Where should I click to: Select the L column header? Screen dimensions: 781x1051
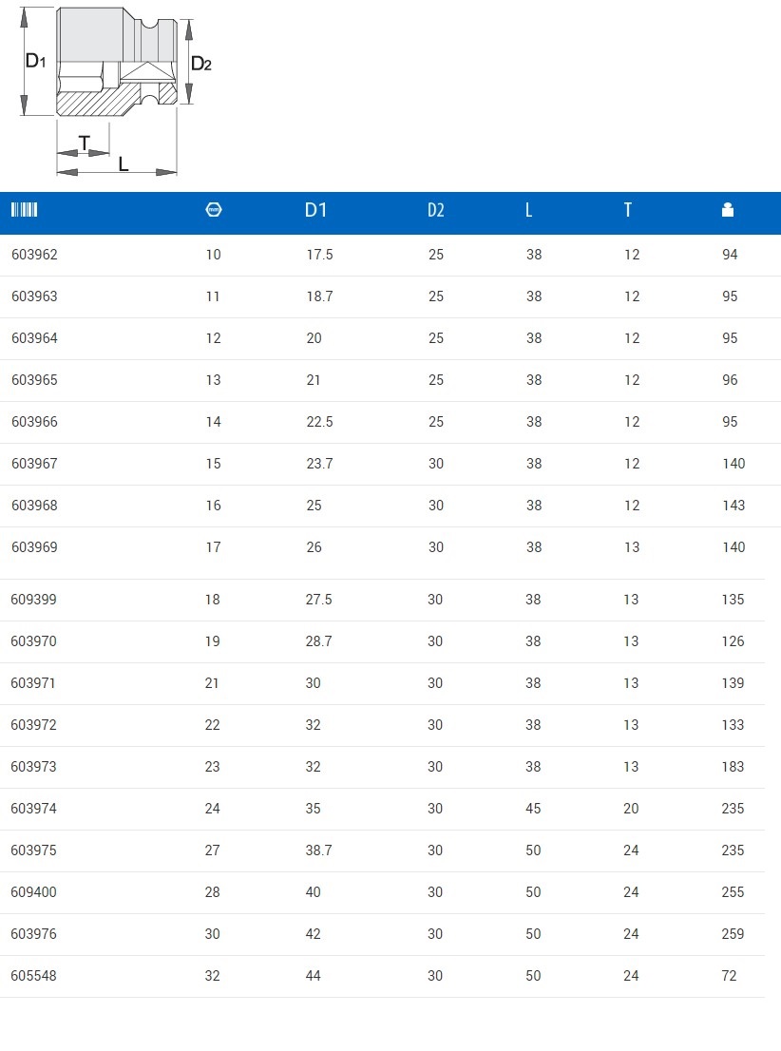tap(529, 210)
